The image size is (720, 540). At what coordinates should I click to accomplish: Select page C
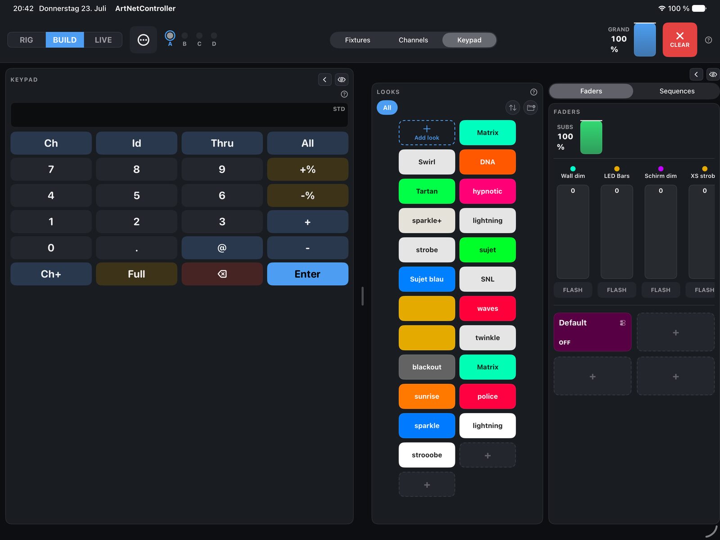pos(199,39)
